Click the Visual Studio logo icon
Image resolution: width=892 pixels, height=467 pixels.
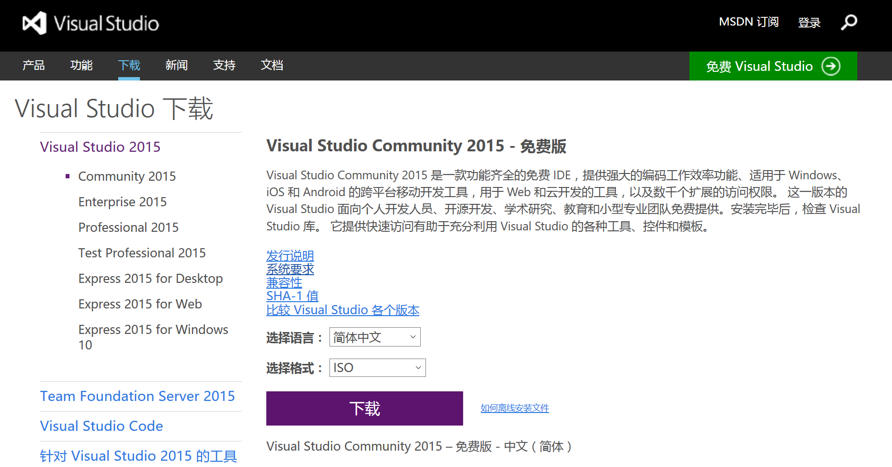point(35,23)
